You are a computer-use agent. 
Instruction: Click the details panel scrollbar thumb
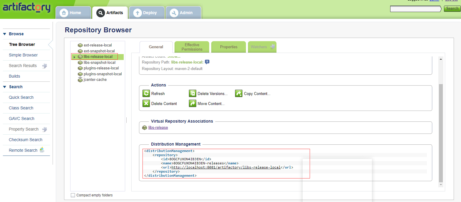point(441,133)
